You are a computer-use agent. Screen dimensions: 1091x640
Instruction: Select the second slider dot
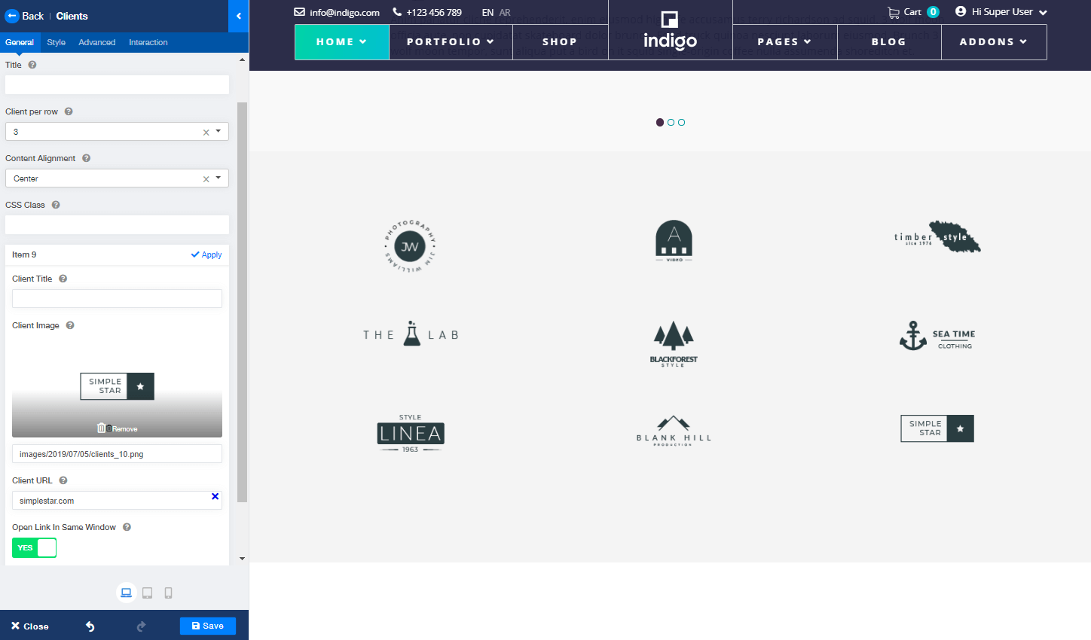point(671,122)
